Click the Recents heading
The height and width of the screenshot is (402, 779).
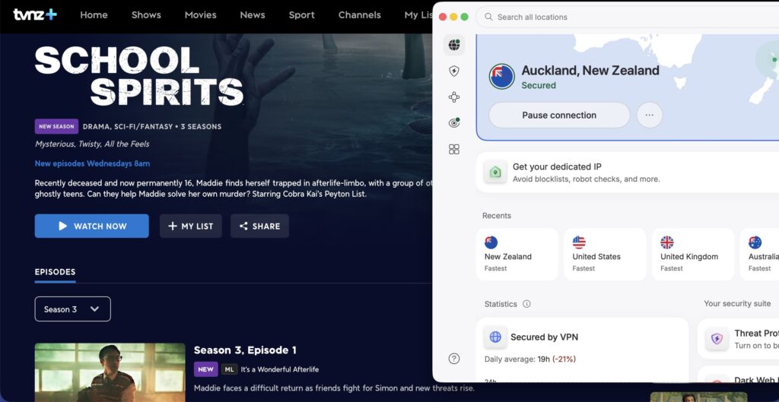[x=496, y=215]
